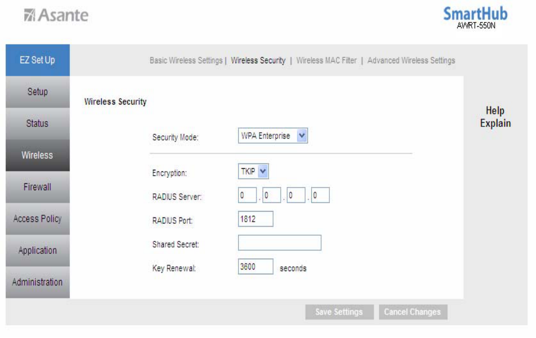Screen dimensions: 536x338
Task: Expand the Encryption TKIP dropdown
Action: pos(253,172)
